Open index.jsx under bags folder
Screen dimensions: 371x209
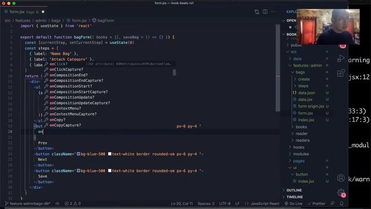click(x=306, y=120)
